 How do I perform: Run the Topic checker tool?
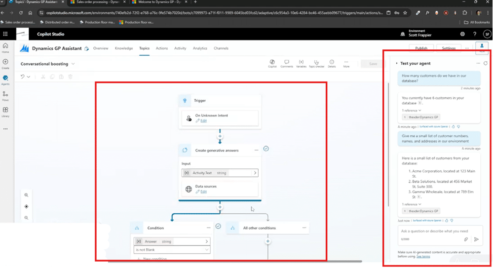click(x=316, y=63)
